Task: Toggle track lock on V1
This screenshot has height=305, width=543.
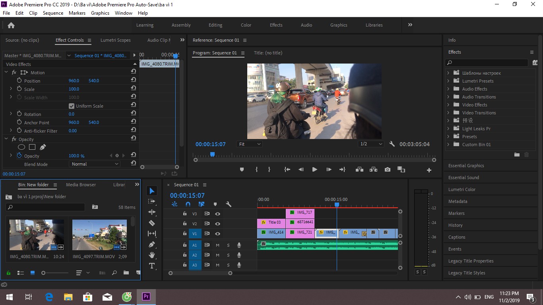Action: click(184, 234)
